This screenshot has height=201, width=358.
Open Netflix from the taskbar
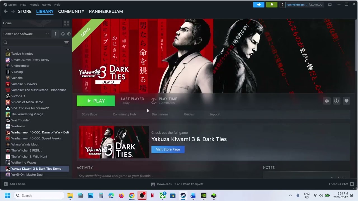pyautogui.click(x=152, y=195)
